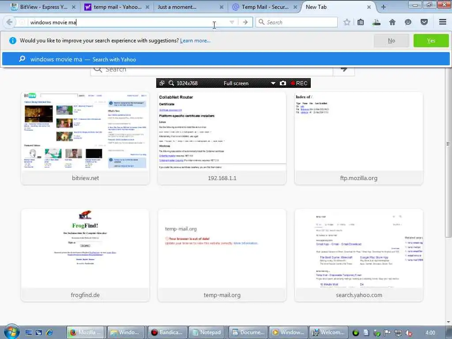The width and height of the screenshot is (452, 339).
Task: Switch to Welcome taskbar button
Action: [x=329, y=332]
